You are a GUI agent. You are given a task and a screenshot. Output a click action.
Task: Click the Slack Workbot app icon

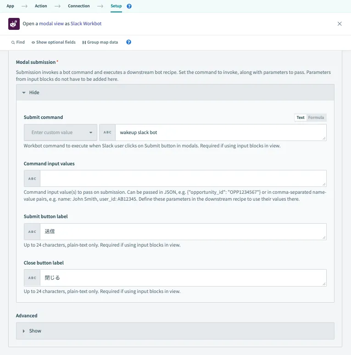coord(14,23)
